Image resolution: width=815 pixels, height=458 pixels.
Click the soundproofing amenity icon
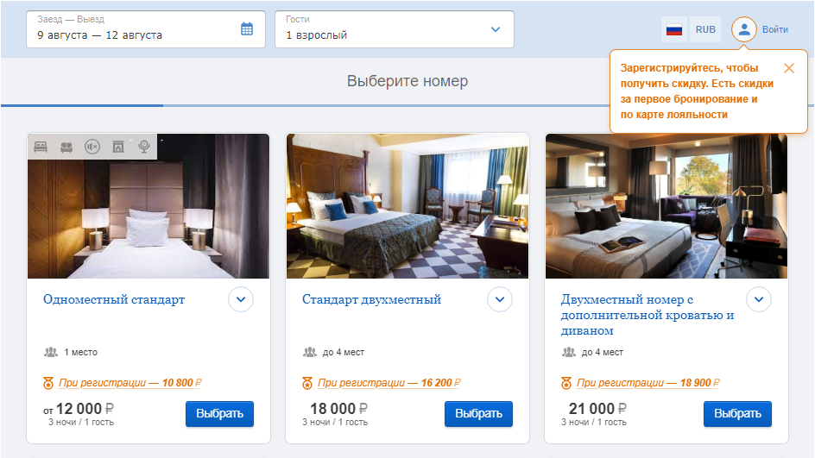tap(92, 147)
